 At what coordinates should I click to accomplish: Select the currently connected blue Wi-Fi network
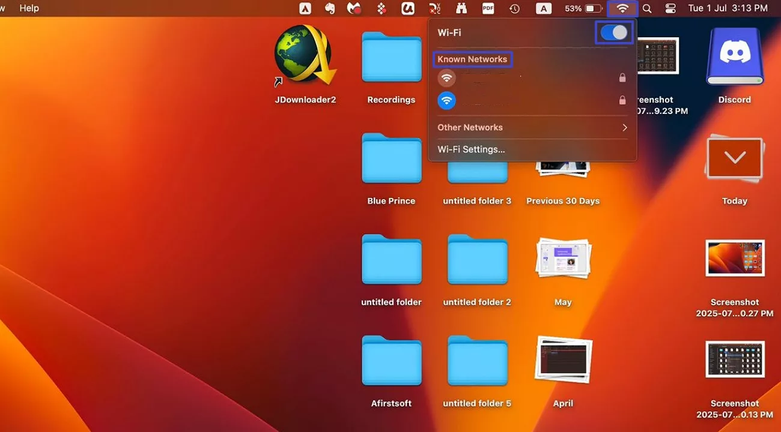pyautogui.click(x=517, y=100)
